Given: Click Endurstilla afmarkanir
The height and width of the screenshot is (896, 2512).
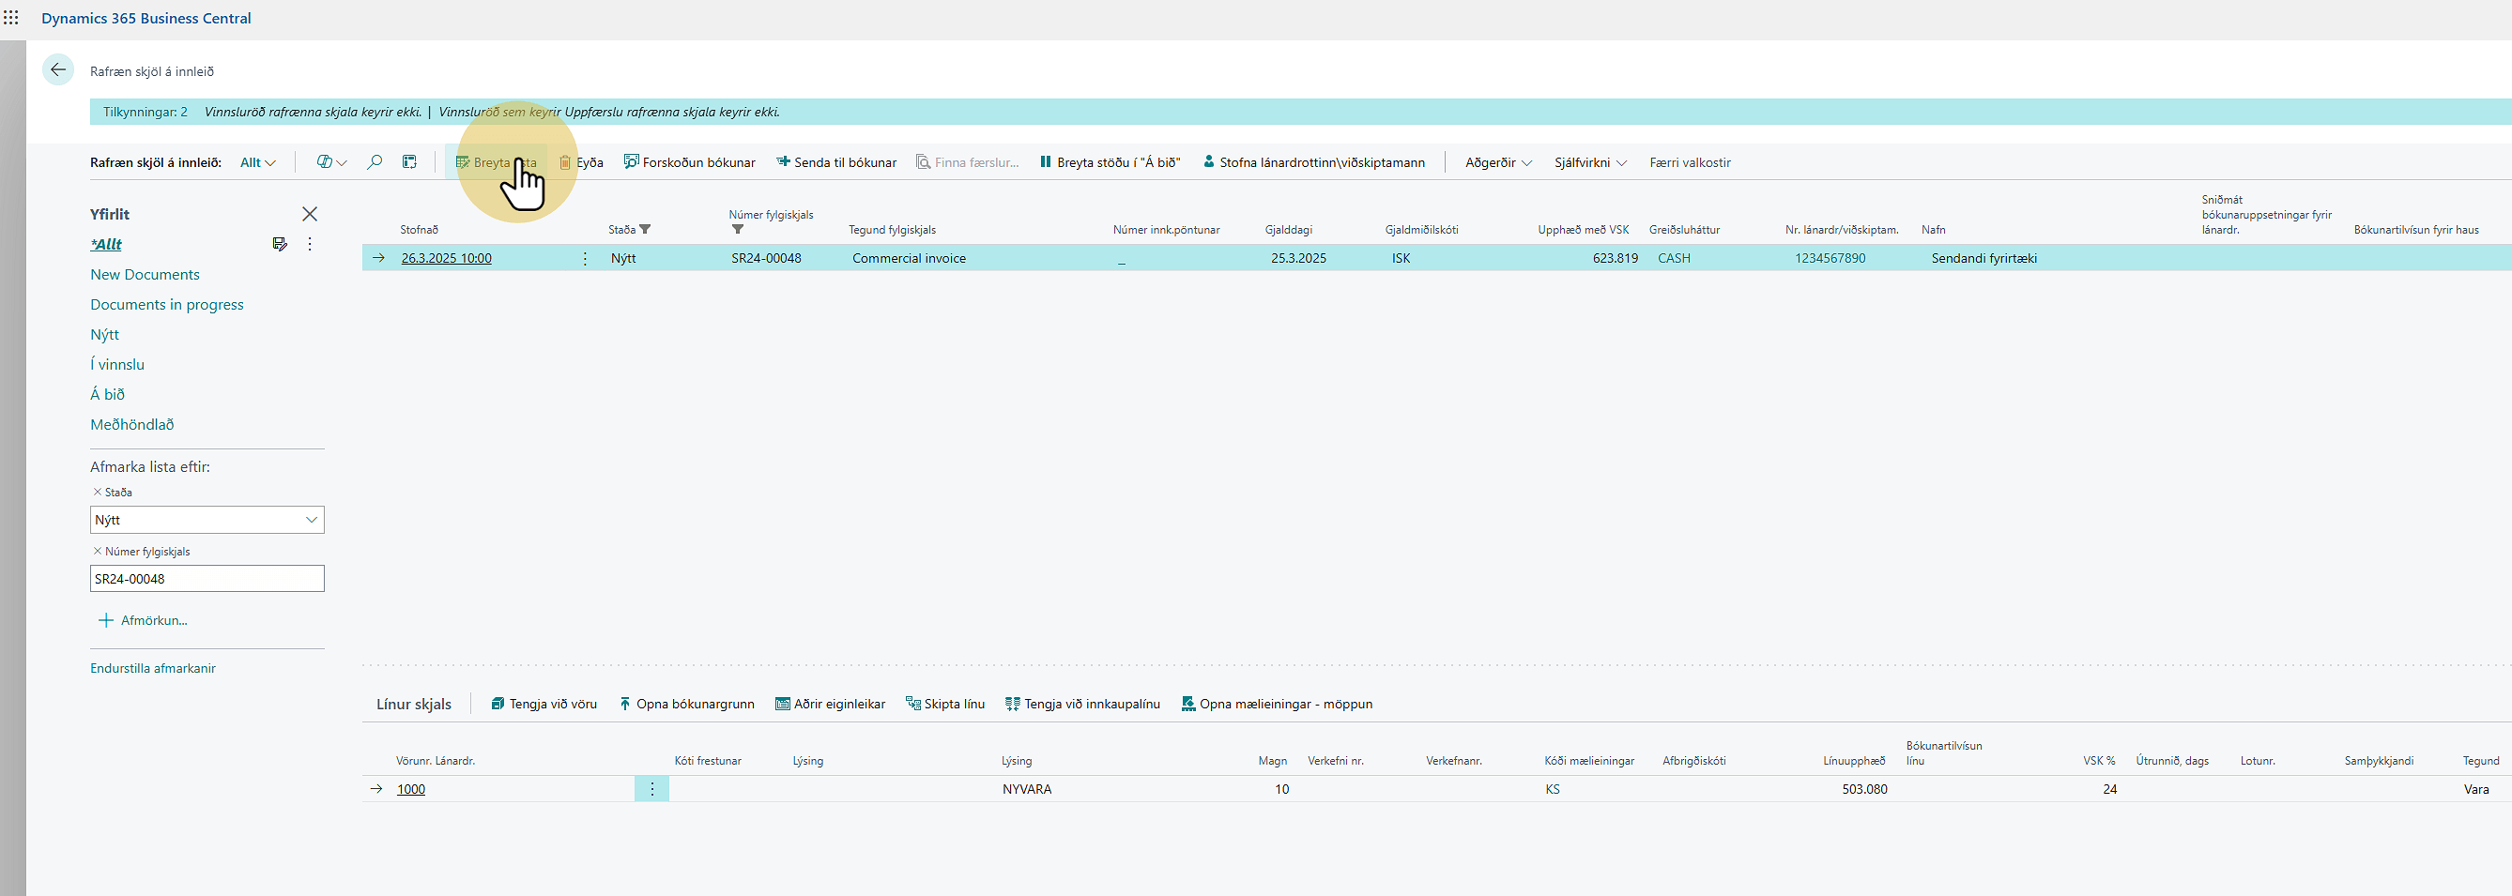Looking at the screenshot, I should 153,669.
